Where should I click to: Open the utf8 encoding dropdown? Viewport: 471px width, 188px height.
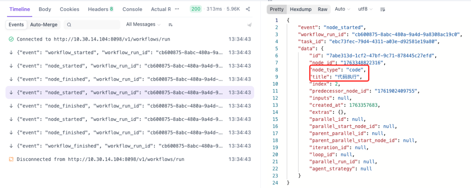pyautogui.click(x=365, y=9)
